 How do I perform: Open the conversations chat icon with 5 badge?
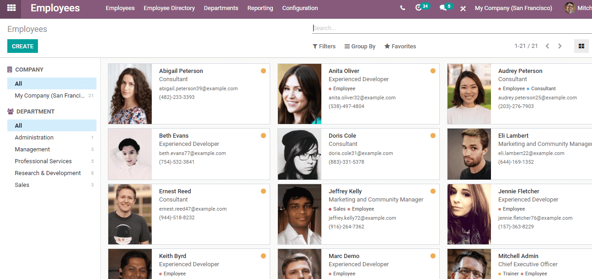[x=443, y=8]
